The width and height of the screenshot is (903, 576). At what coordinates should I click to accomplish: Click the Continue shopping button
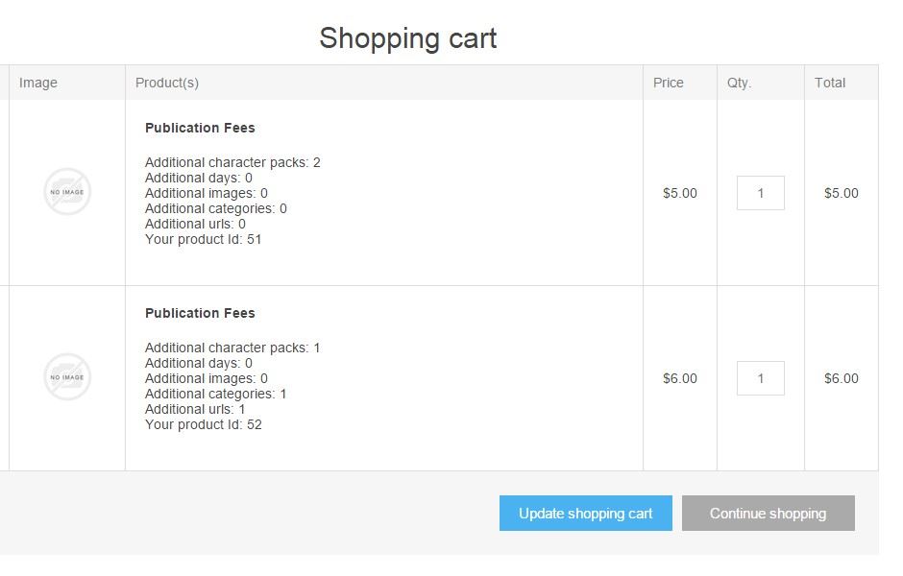(769, 514)
